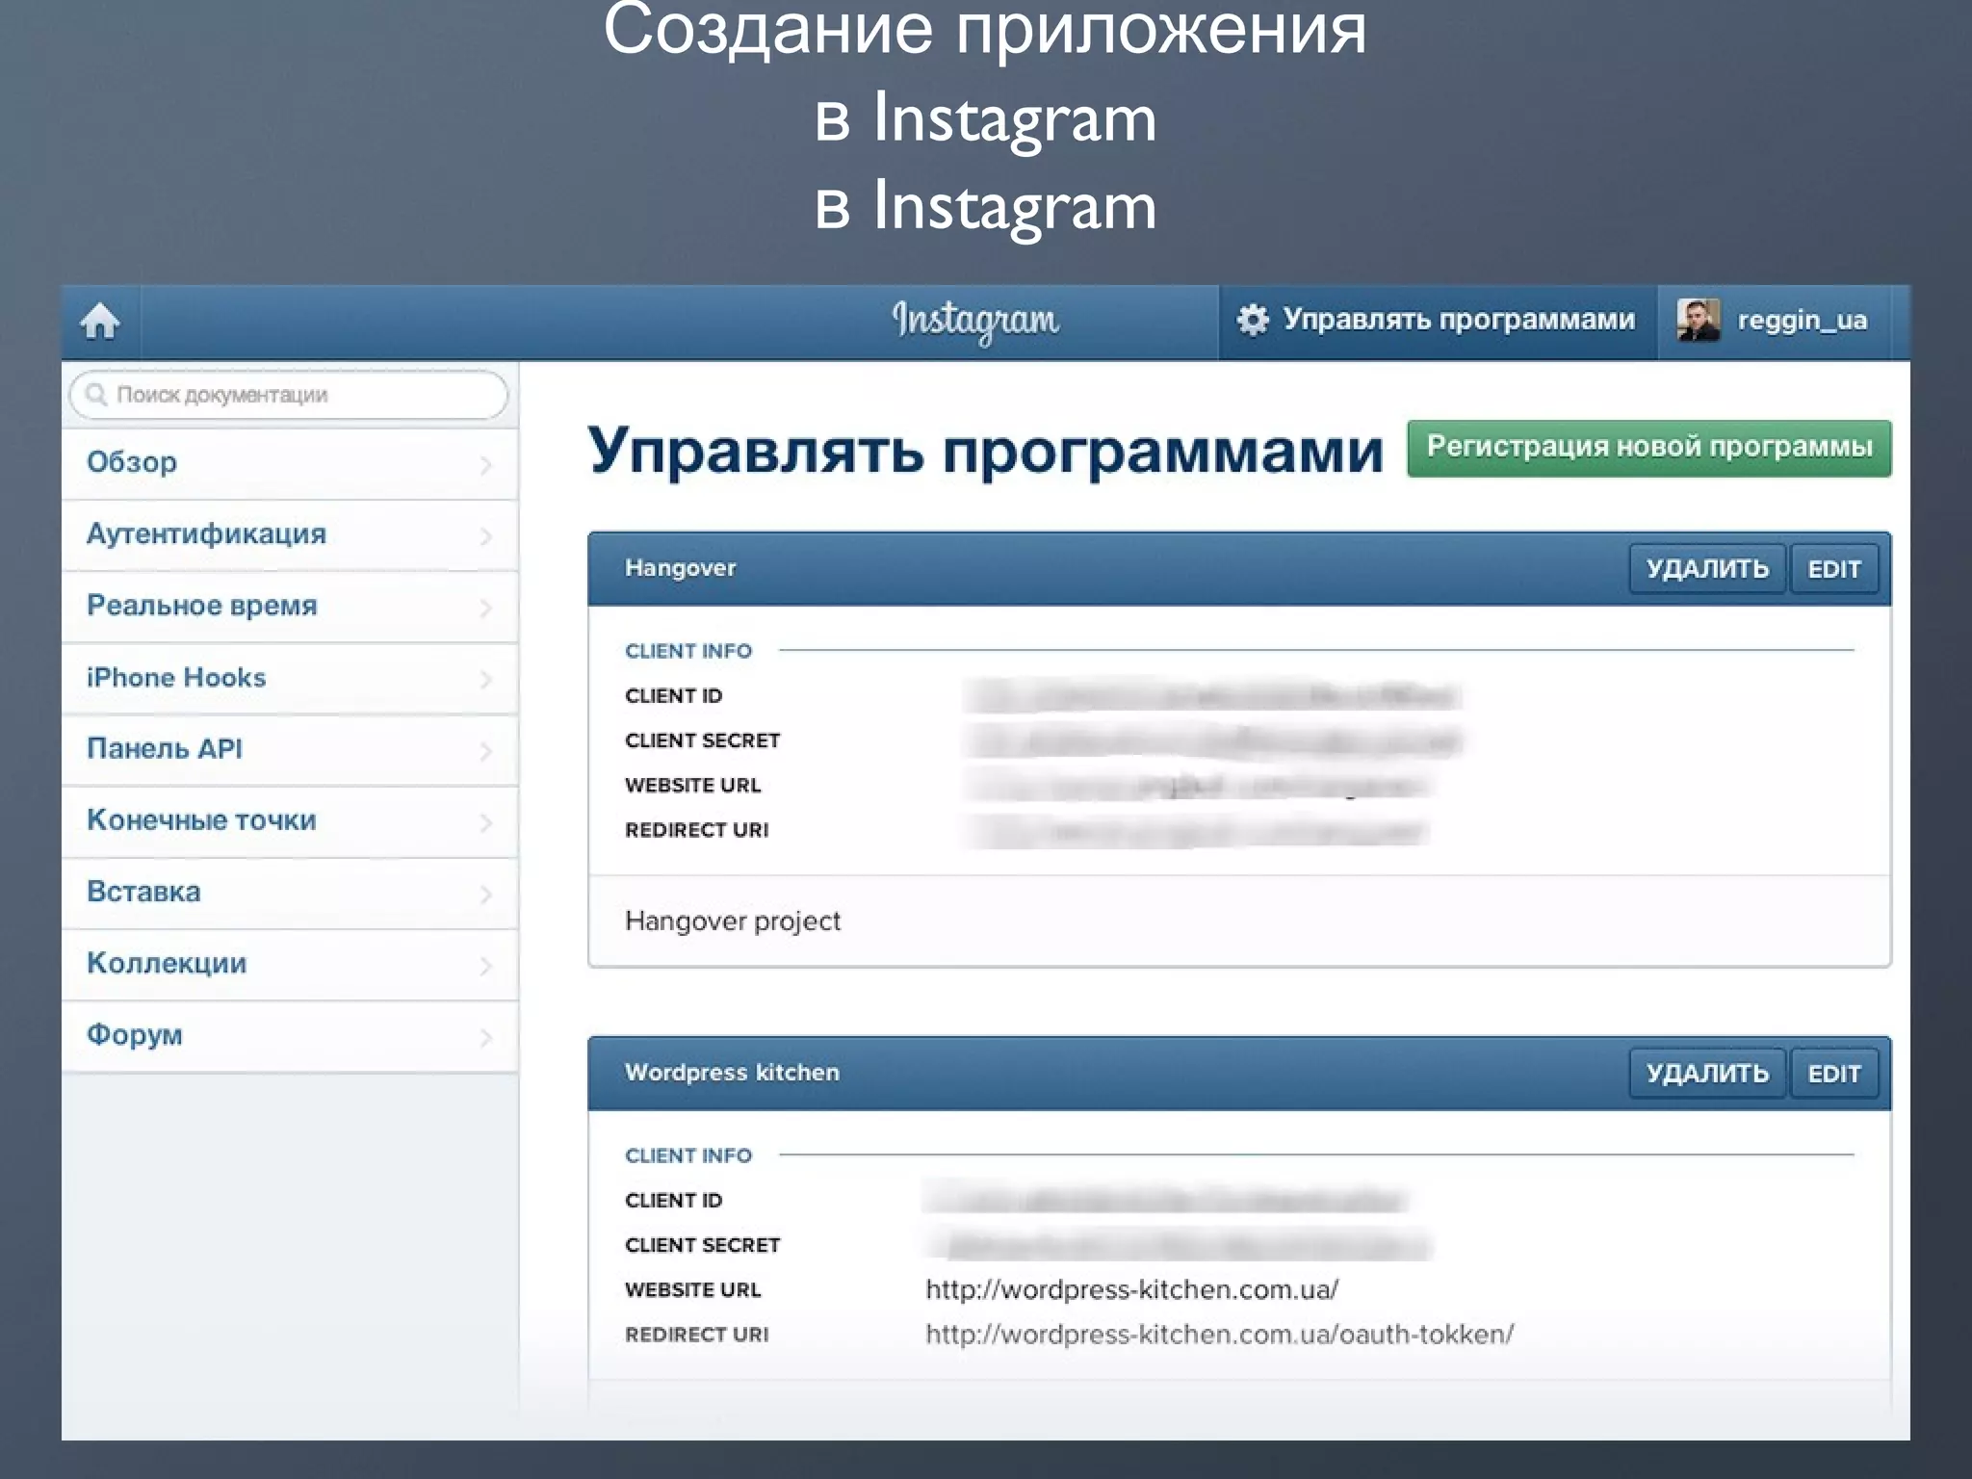Click WEBSITE URL label in Wordpress kitchen
The image size is (1972, 1479).
(692, 1290)
